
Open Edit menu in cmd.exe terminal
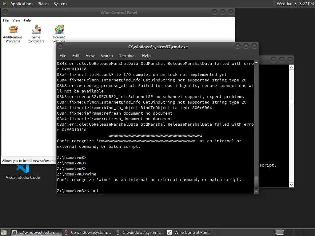(x=76, y=56)
